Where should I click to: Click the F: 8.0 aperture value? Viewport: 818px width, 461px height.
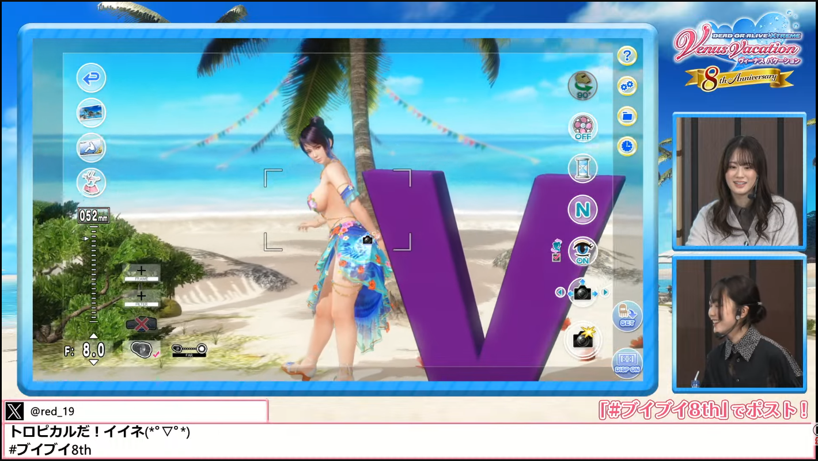pyautogui.click(x=85, y=350)
